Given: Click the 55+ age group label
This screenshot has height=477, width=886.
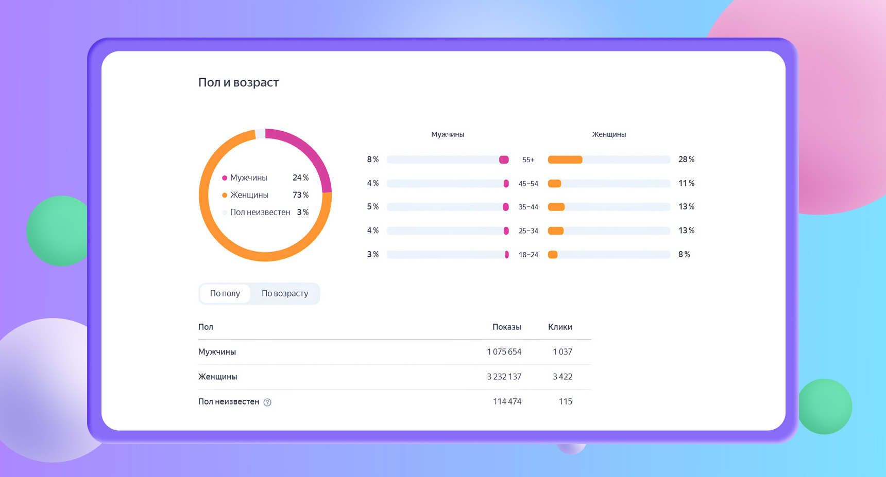Looking at the screenshot, I should click(x=529, y=160).
